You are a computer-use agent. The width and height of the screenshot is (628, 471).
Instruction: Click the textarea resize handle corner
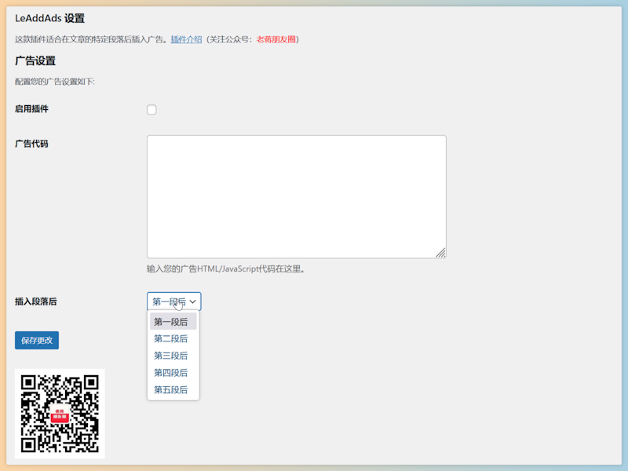[x=441, y=253]
